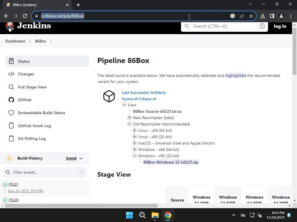The height and width of the screenshot is (222, 297).
Task: Open build #5221 link
Action: [13, 184]
